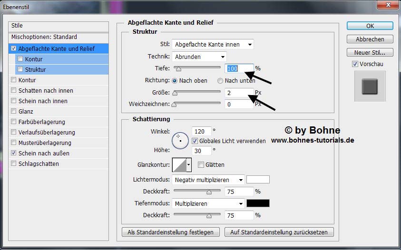The height and width of the screenshot is (250, 401).
Task: Expand the Technik dropdown list
Action: coord(193,57)
